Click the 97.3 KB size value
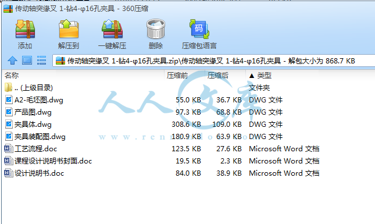The height and width of the screenshot is (224, 375). pos(188,112)
